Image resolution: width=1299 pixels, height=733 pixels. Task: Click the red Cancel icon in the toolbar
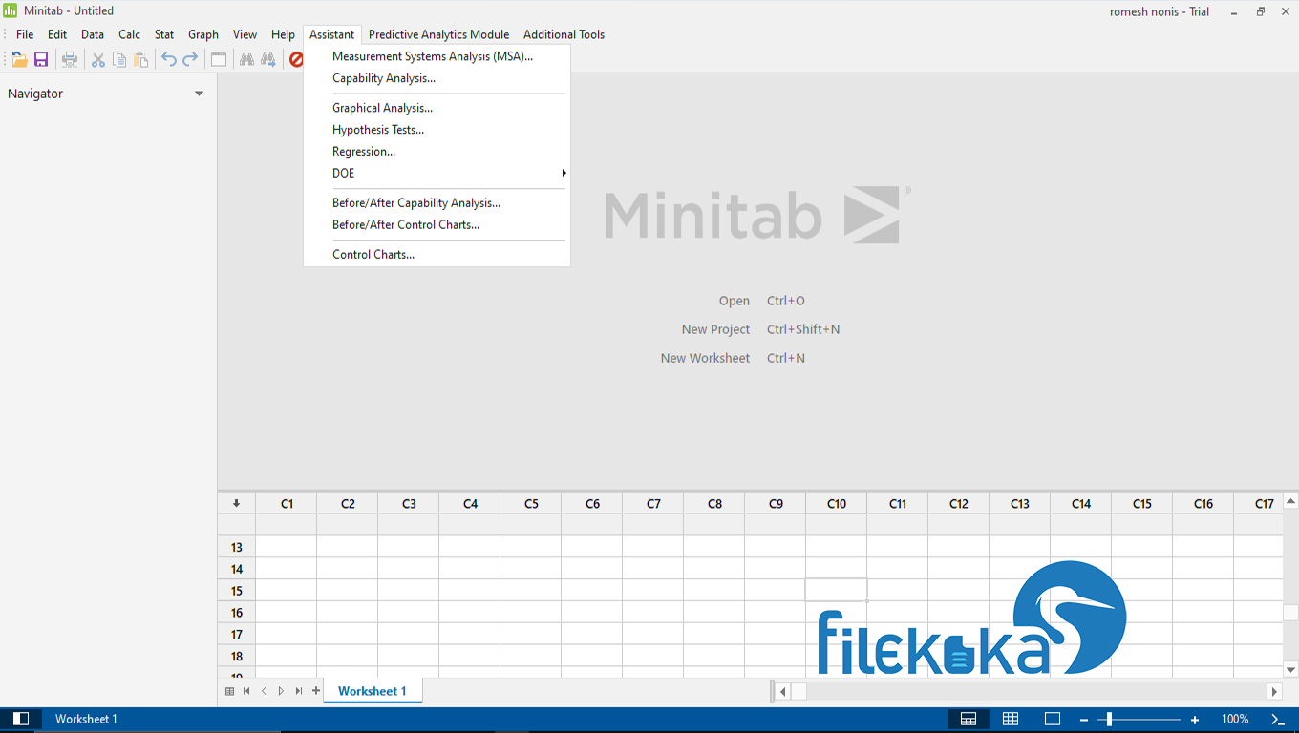[296, 59]
